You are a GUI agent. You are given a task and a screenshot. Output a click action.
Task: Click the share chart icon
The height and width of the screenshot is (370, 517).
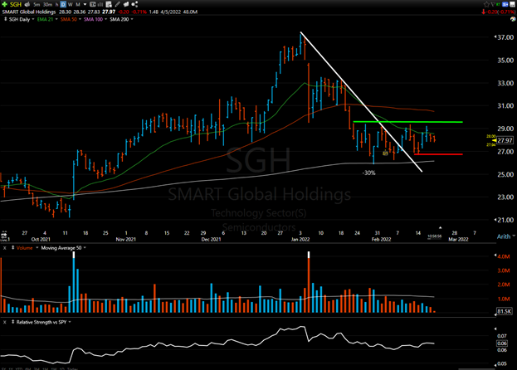point(134,4)
